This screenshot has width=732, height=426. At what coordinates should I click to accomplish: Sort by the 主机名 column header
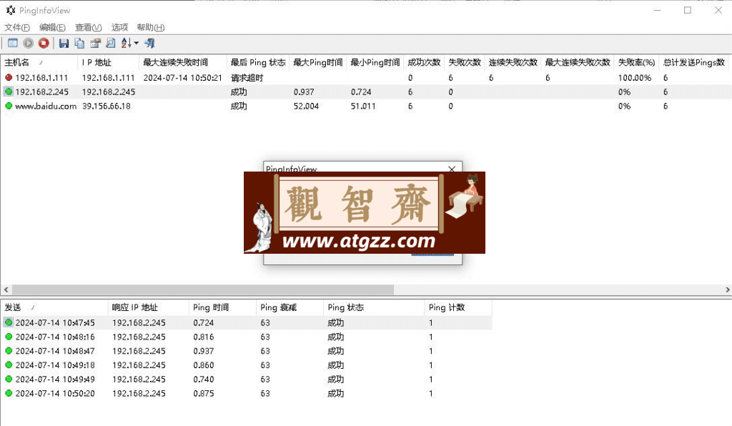click(39, 62)
